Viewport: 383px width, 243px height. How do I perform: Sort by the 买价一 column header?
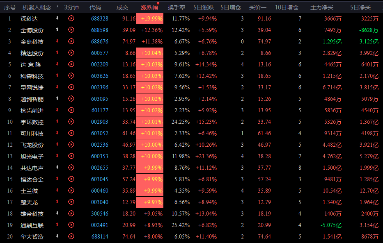pyautogui.click(x=258, y=7)
